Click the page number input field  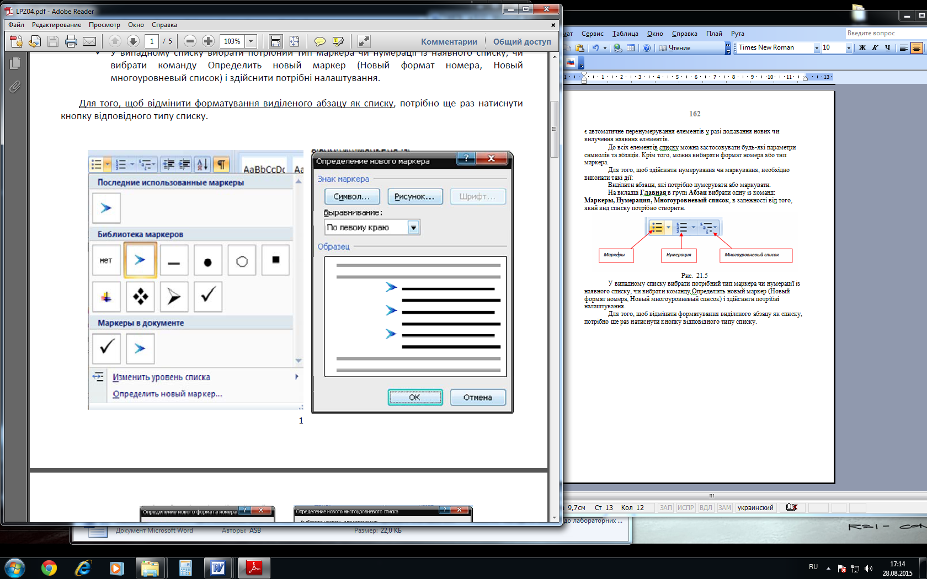[x=152, y=41]
